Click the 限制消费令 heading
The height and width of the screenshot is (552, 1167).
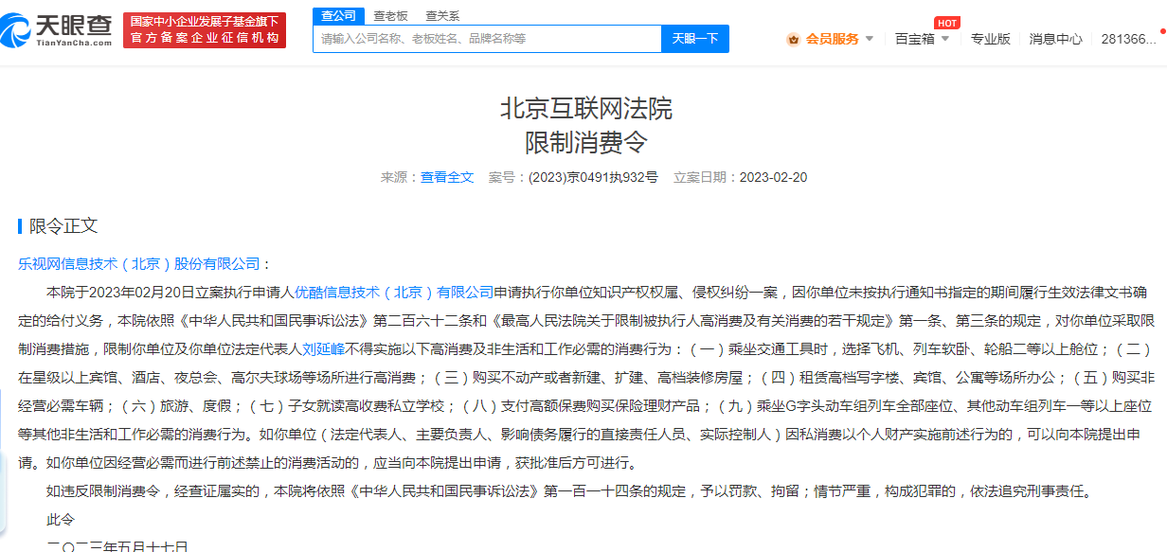point(586,143)
